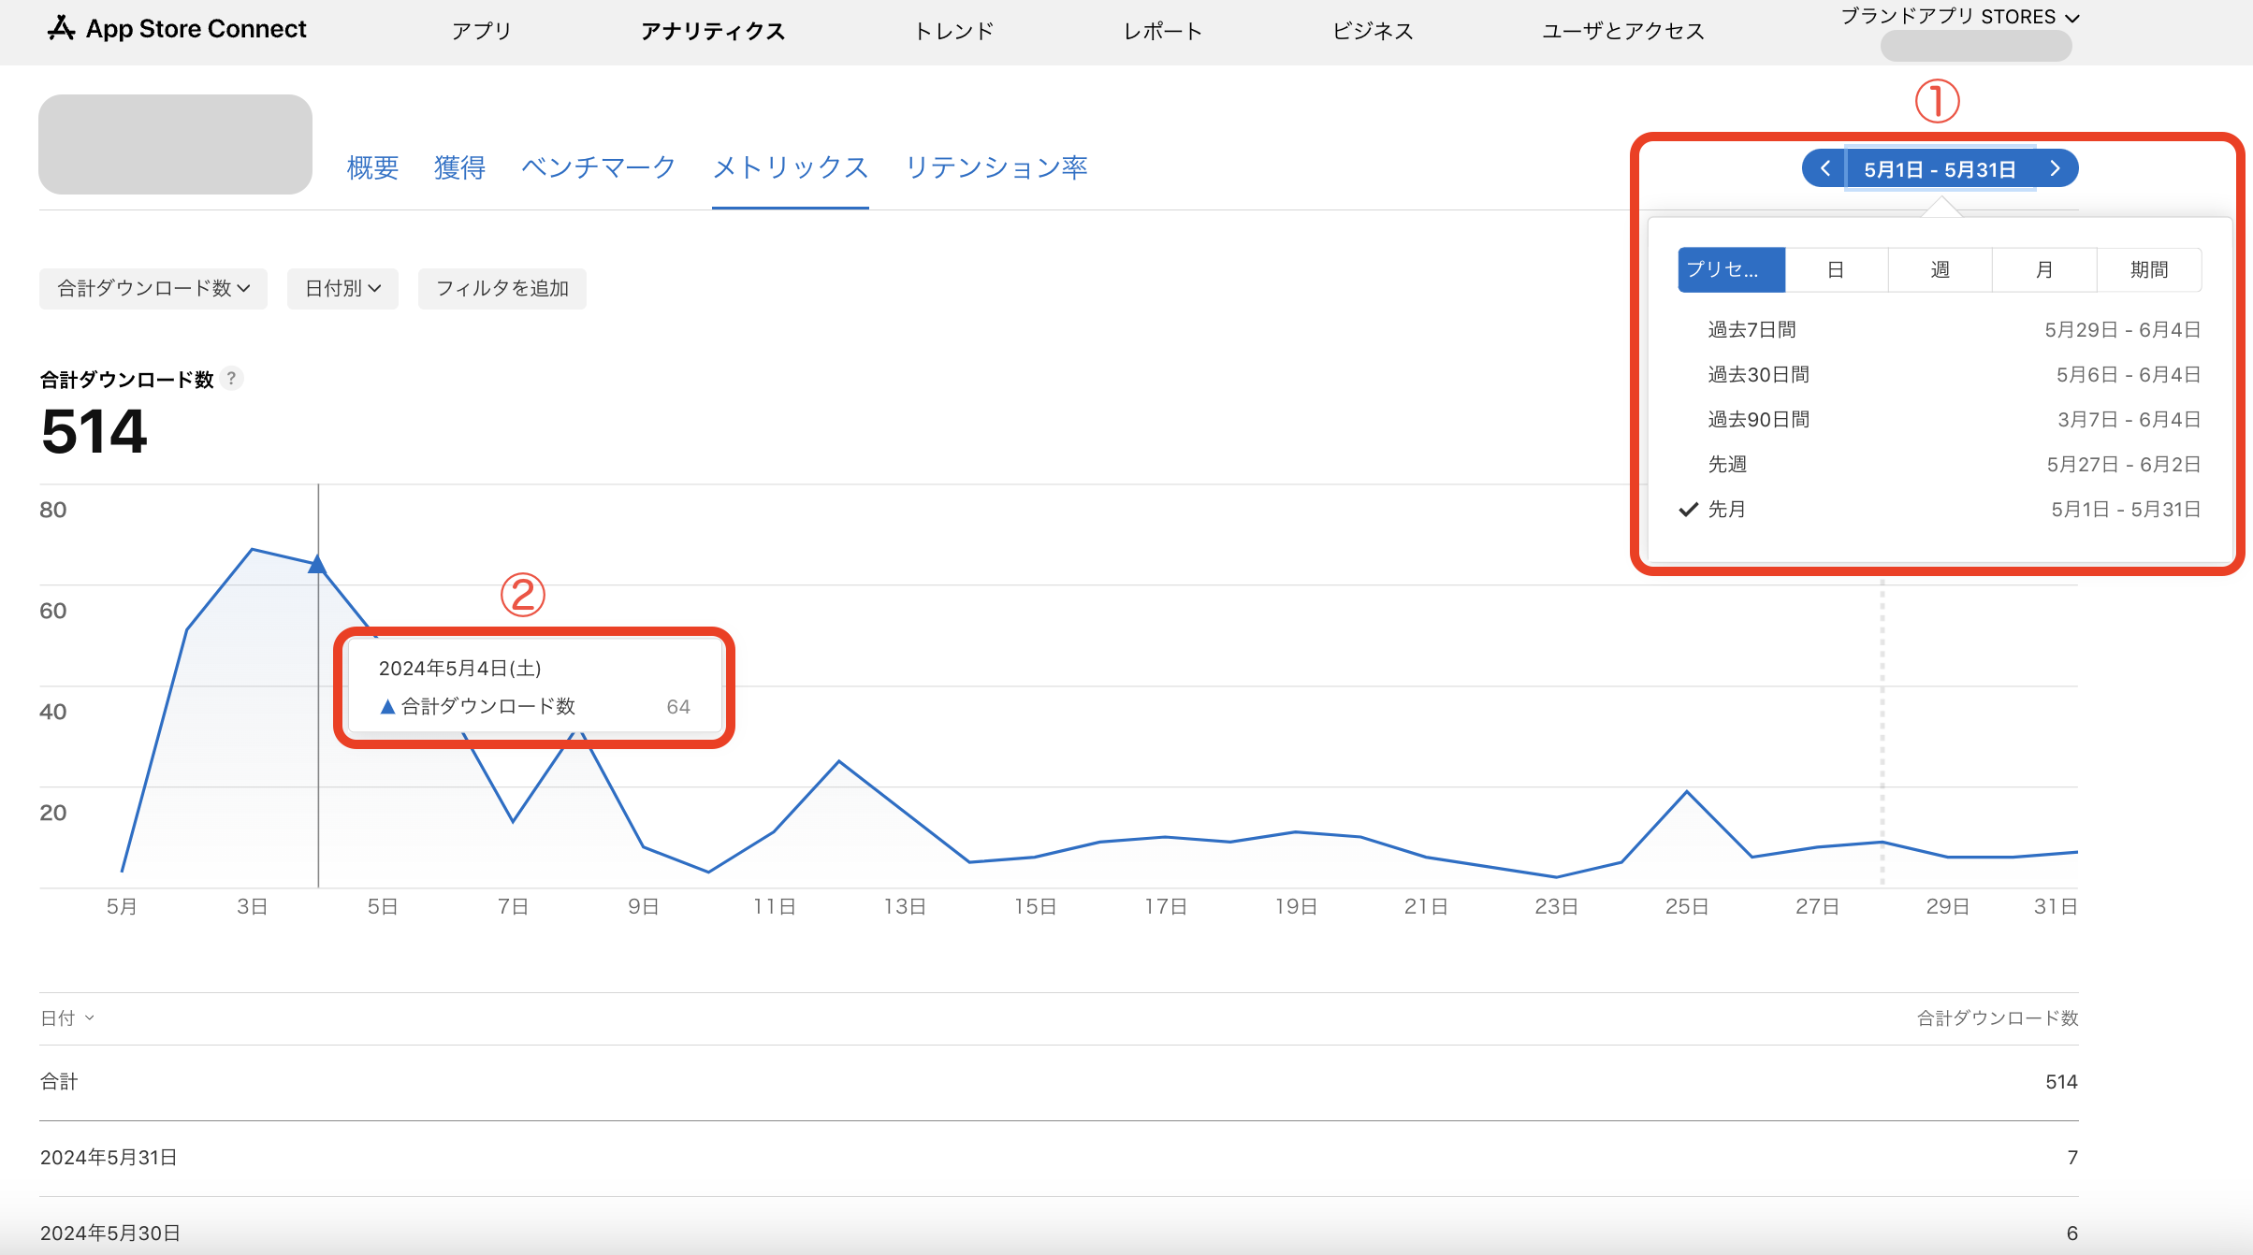Choose the 過去7日間 preset
The width and height of the screenshot is (2253, 1255).
pos(1940,329)
